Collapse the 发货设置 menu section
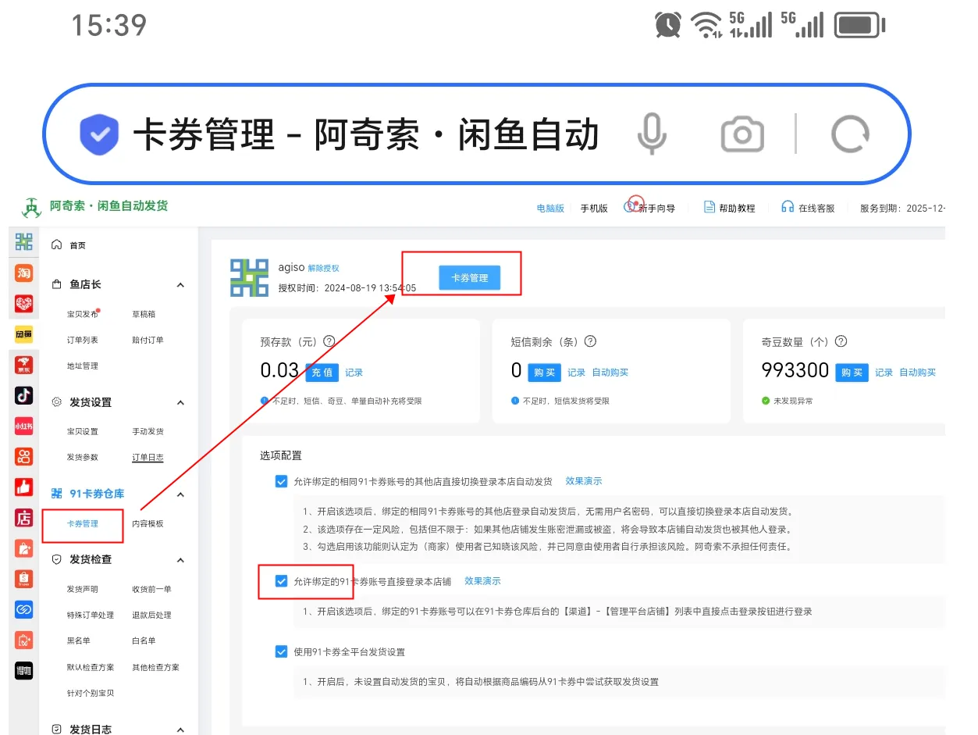 [180, 403]
